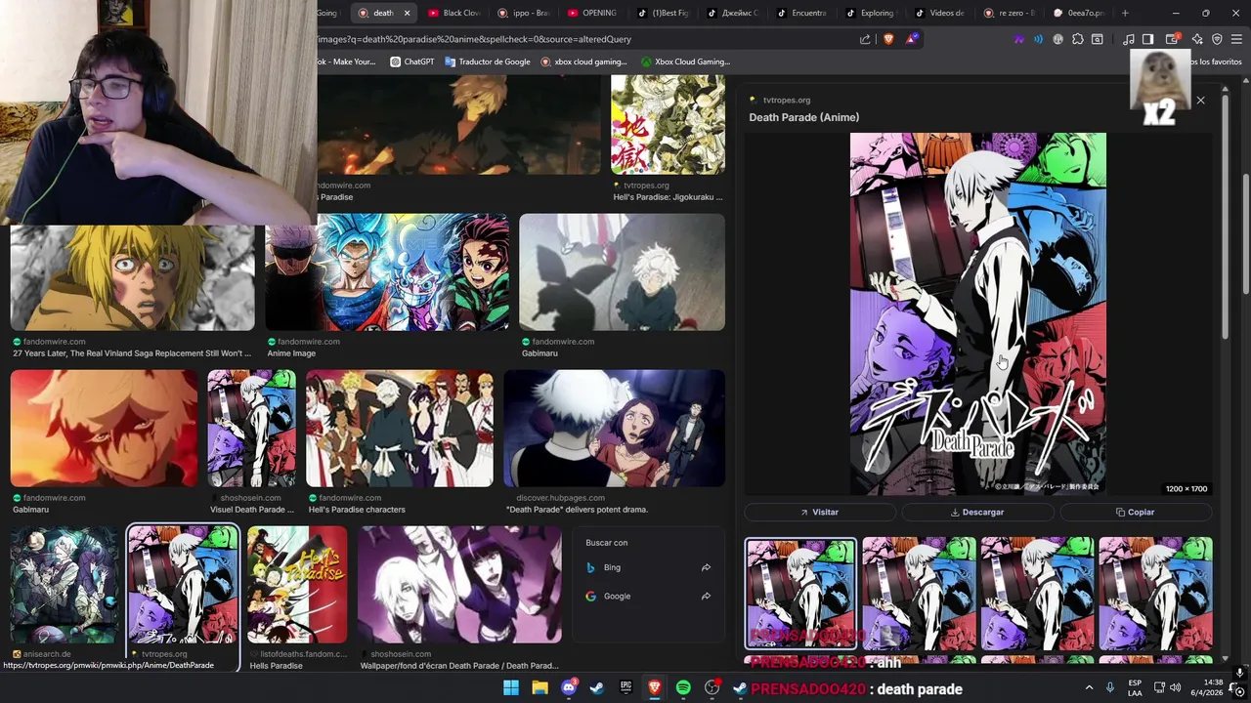1251x703 pixels.
Task: Click Brave browser icon in taskbar
Action: (655, 688)
